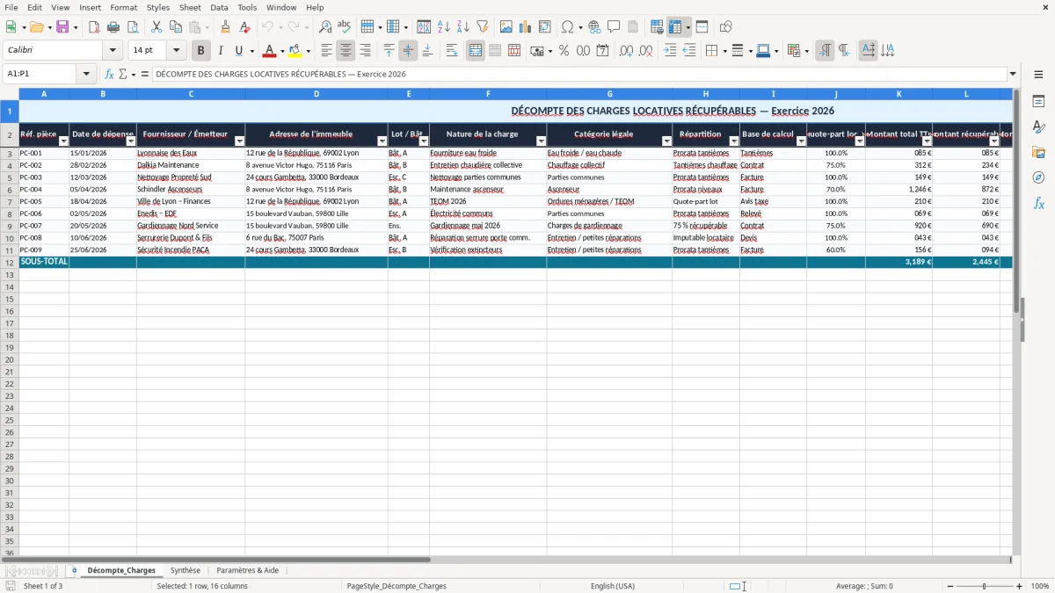Open filter dropdown for Date de dépense
This screenshot has height=593, width=1055.
131,141
